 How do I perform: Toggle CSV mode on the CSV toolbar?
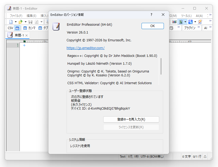click(10, 28)
